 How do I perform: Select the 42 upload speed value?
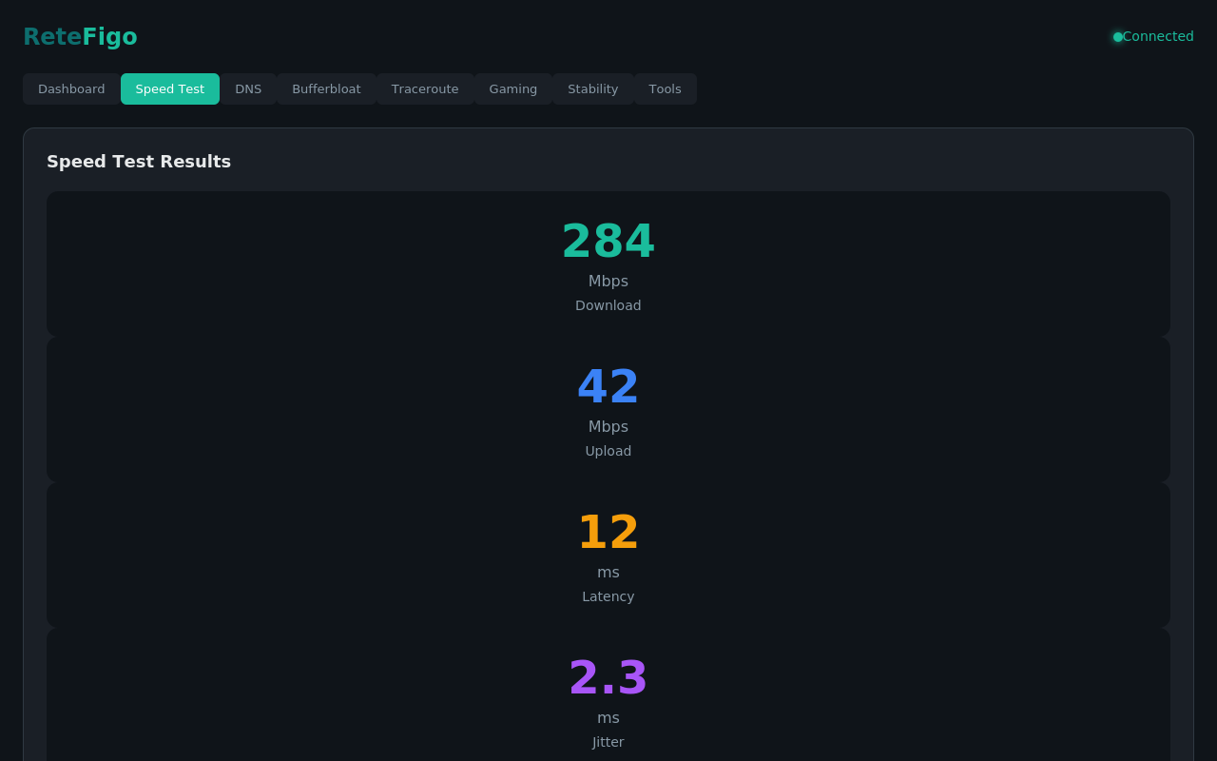coord(608,387)
